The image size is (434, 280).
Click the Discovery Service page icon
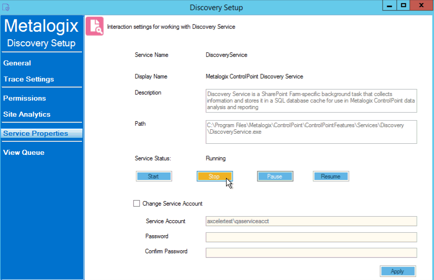(95, 27)
